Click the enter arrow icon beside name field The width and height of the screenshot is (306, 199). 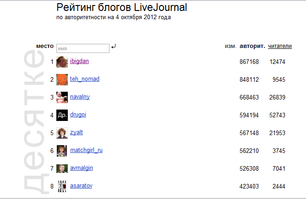pos(114,46)
